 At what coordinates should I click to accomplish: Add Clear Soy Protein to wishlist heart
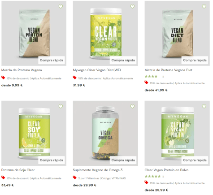(61, 106)
